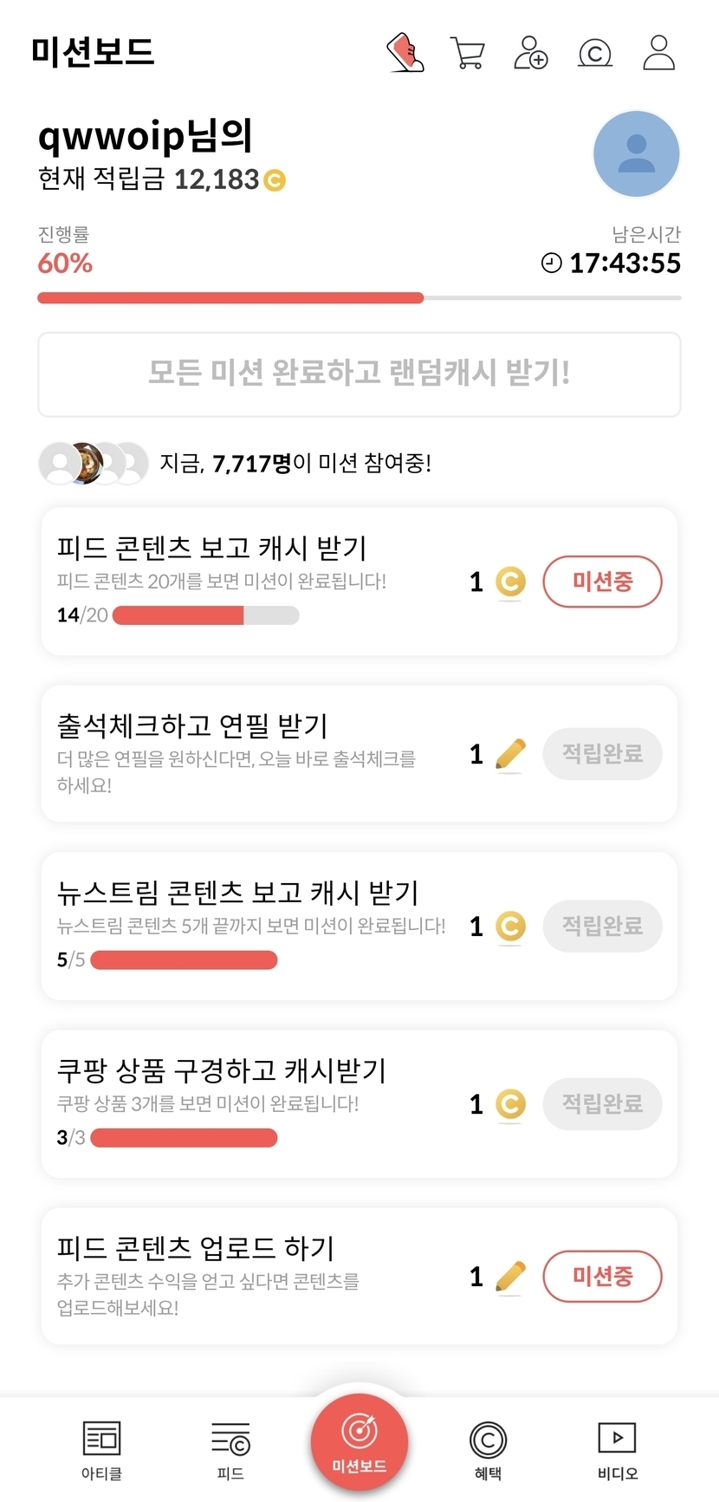719x1502 pixels.
Task: Tap 적립완료 on 뉴스트림 콘텐츠 mission
Action: (602, 927)
